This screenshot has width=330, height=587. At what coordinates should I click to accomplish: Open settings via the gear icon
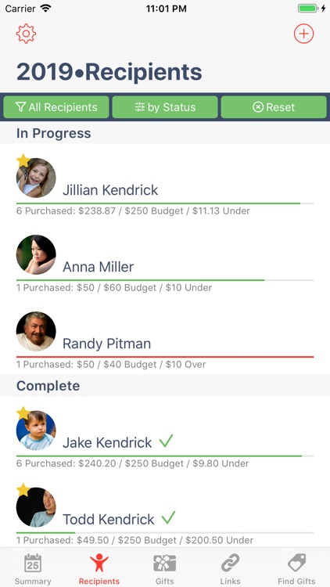pyautogui.click(x=26, y=34)
